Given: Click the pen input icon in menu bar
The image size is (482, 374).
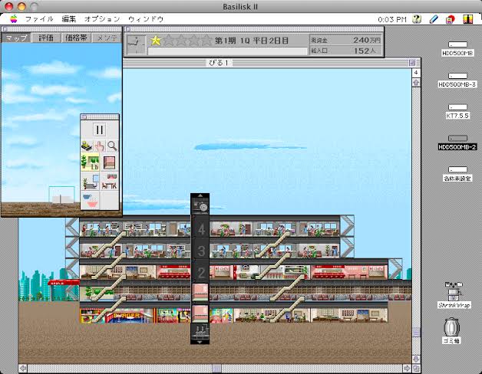Looking at the screenshot, I should click(x=434, y=19).
